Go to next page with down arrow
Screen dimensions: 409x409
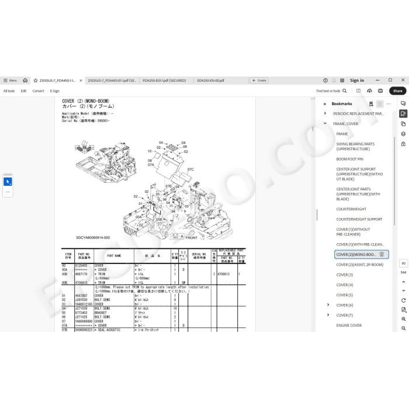[x=403, y=290]
